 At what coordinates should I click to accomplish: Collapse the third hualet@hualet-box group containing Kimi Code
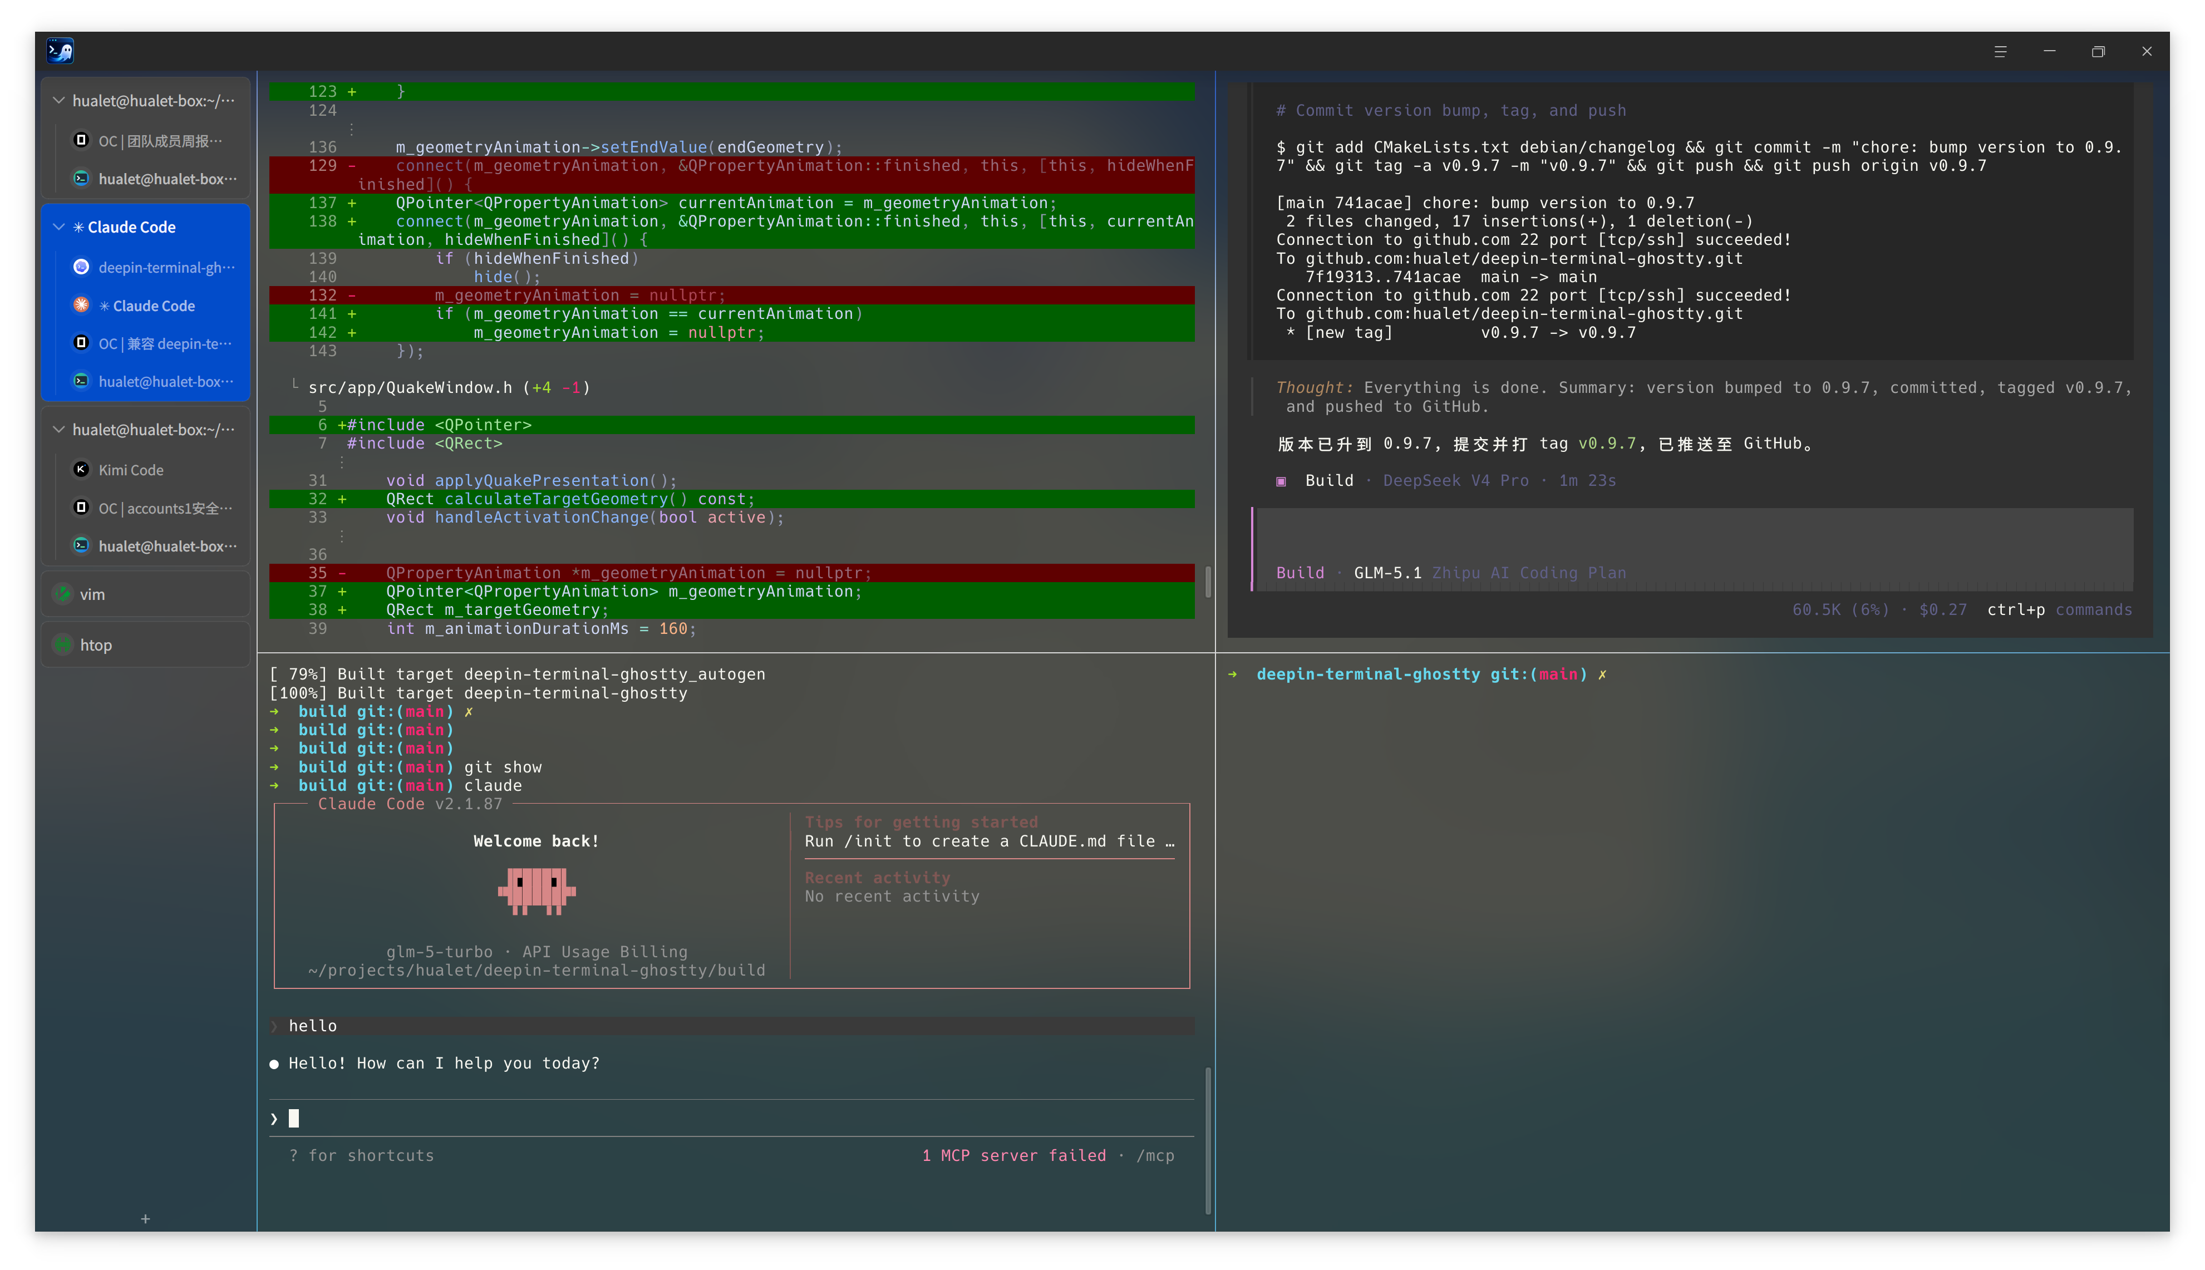(58, 429)
